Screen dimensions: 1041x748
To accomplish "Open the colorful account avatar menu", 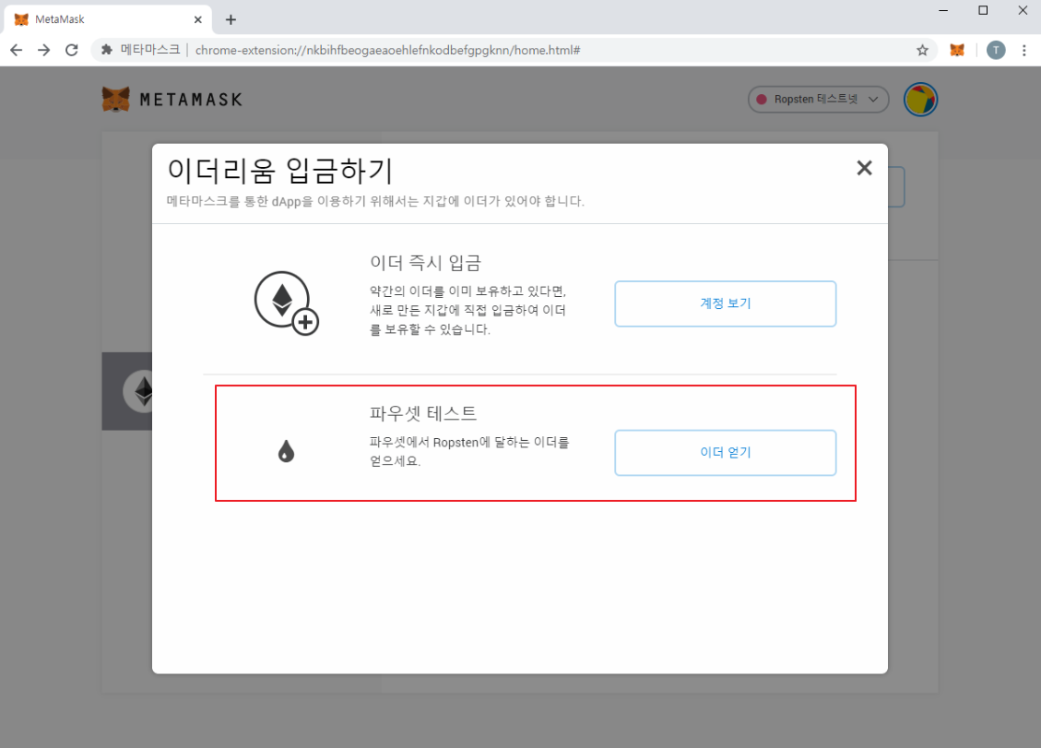I will [x=920, y=100].
